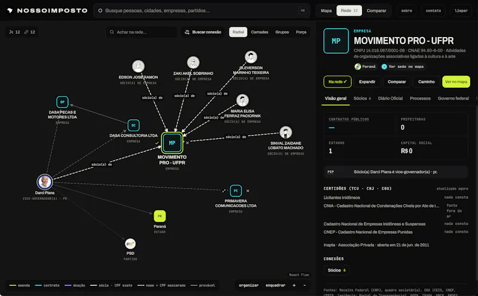Click the enquadrar button
The width and height of the screenshot is (478, 296).
click(275, 285)
